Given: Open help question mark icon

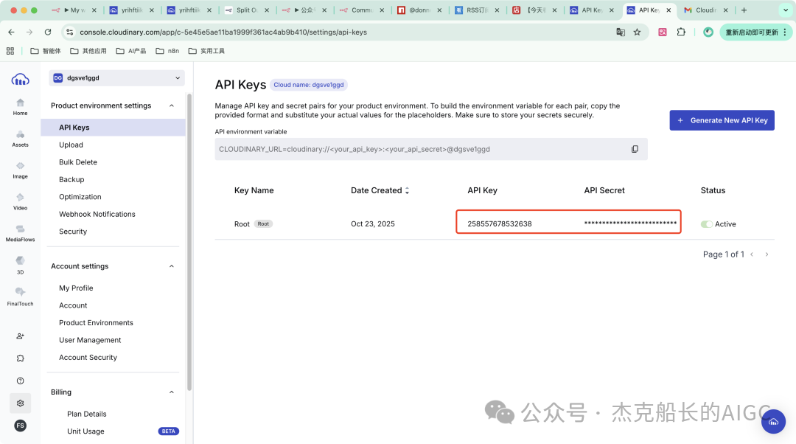Looking at the screenshot, I should click(21, 381).
